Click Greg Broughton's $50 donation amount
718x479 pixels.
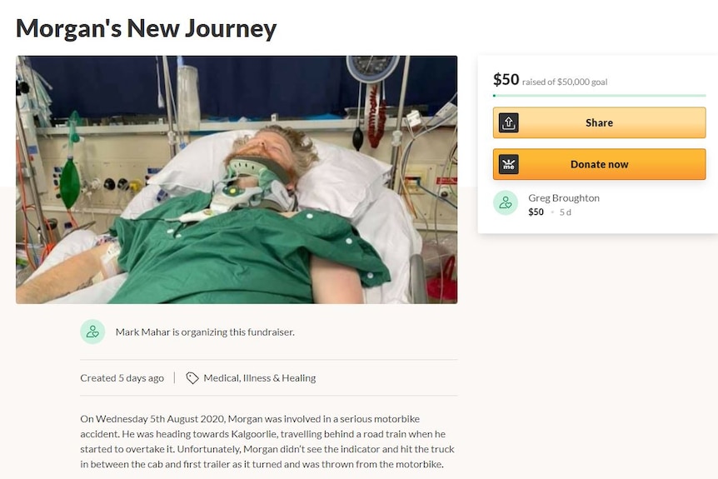pyautogui.click(x=536, y=212)
